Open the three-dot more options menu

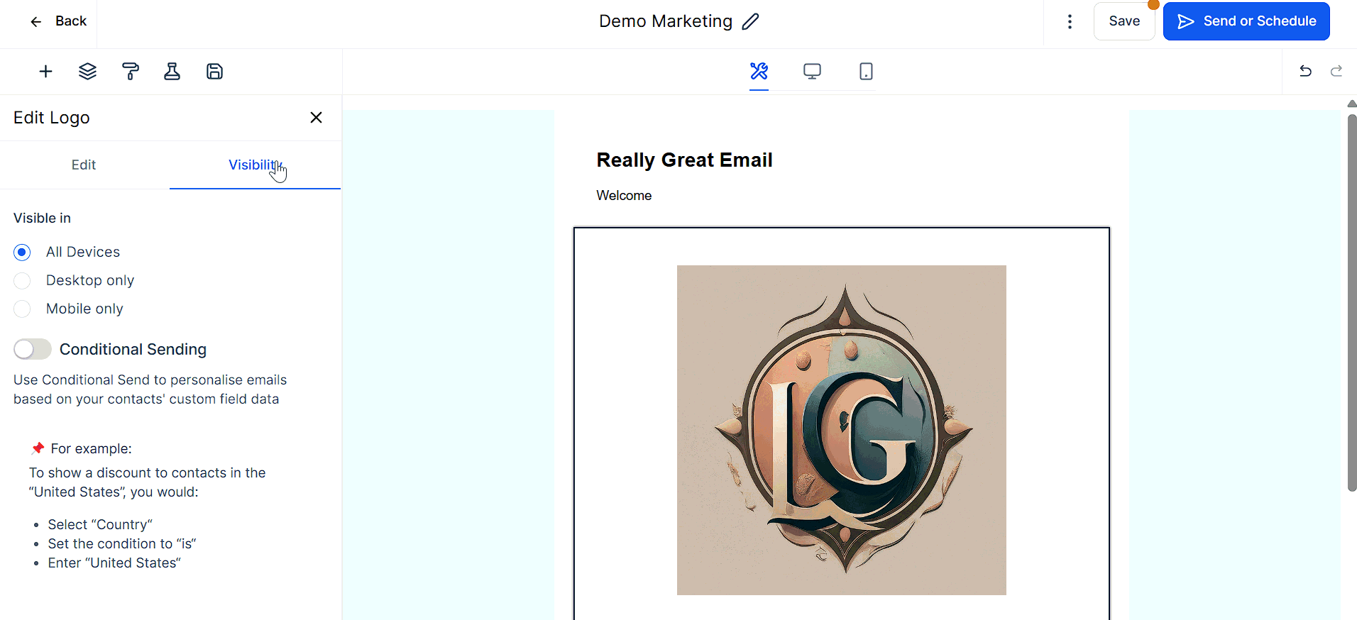(x=1070, y=22)
